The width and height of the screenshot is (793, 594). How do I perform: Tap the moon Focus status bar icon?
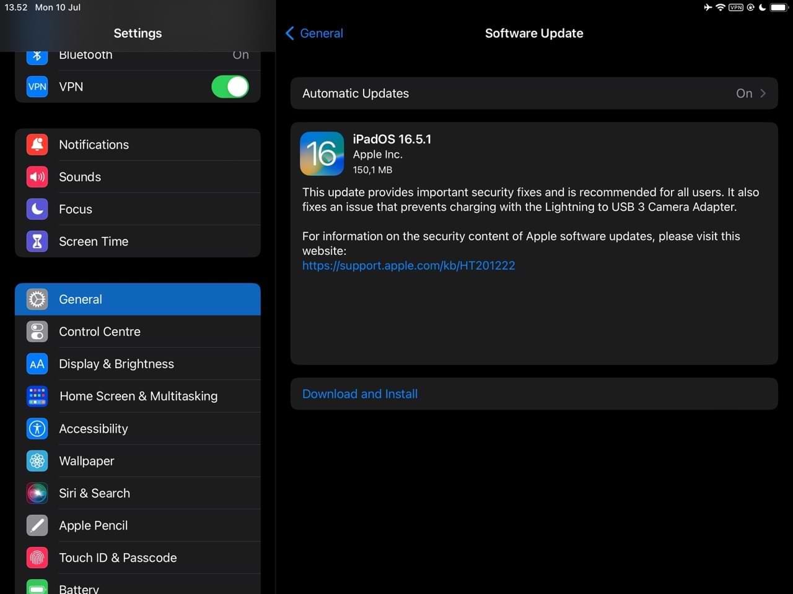pos(763,7)
